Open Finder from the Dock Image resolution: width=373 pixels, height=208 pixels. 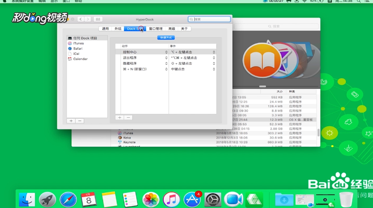pos(27,199)
